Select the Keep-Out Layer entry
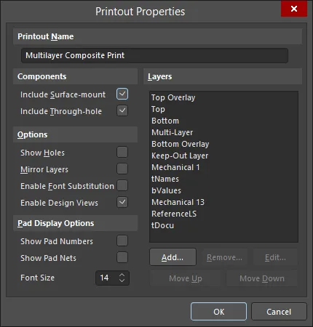 tap(180, 156)
